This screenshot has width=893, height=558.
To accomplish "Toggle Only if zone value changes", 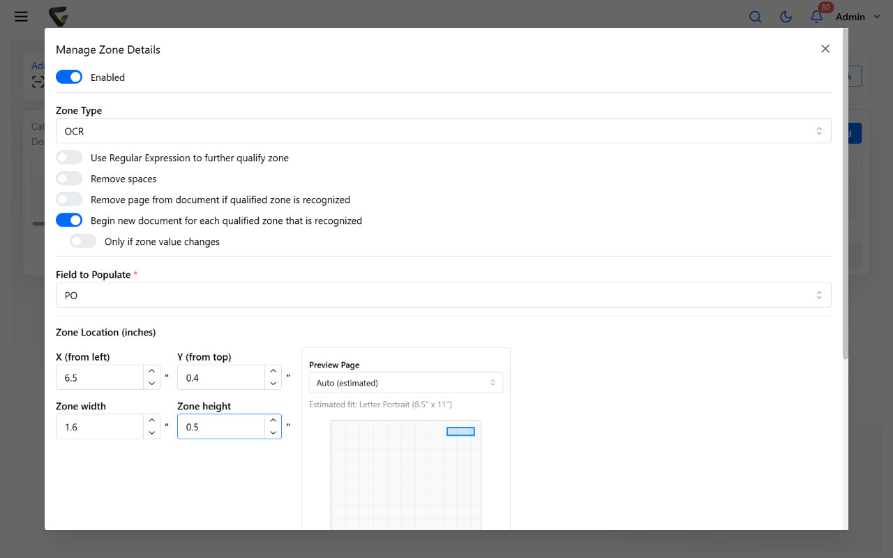I will (x=83, y=241).
